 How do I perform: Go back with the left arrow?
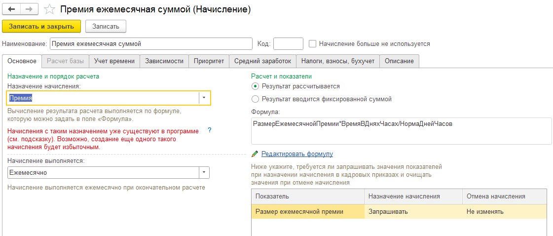coord(11,9)
